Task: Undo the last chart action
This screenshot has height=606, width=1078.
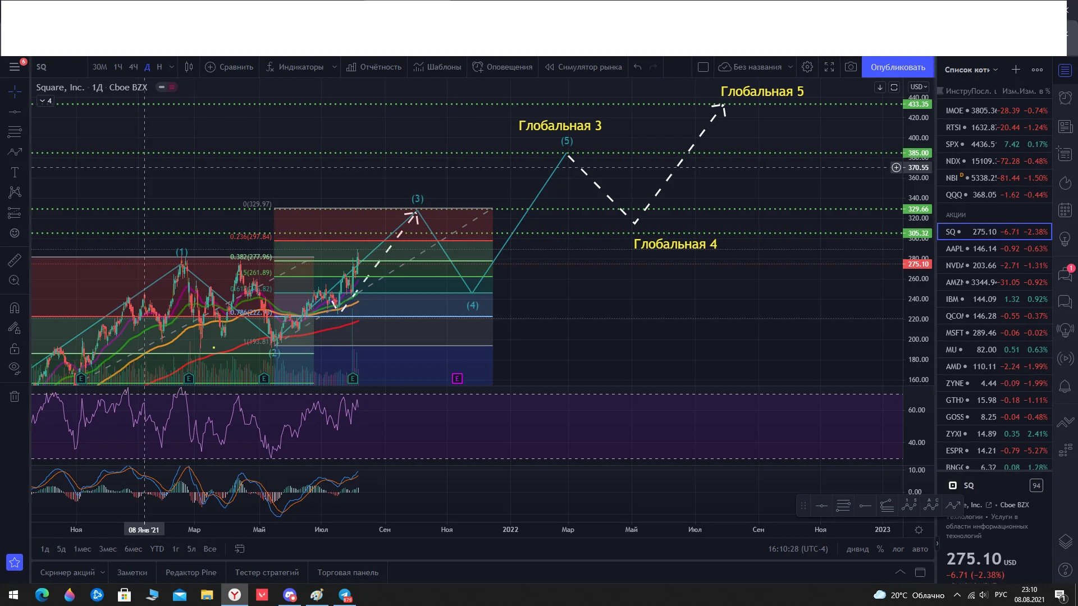Action: (x=638, y=67)
